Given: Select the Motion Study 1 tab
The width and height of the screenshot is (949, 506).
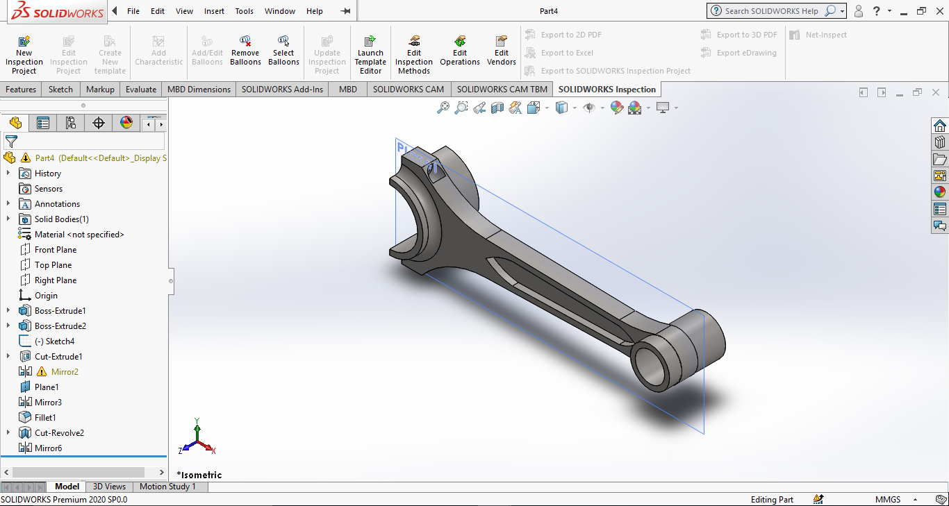Looking at the screenshot, I should click(167, 487).
